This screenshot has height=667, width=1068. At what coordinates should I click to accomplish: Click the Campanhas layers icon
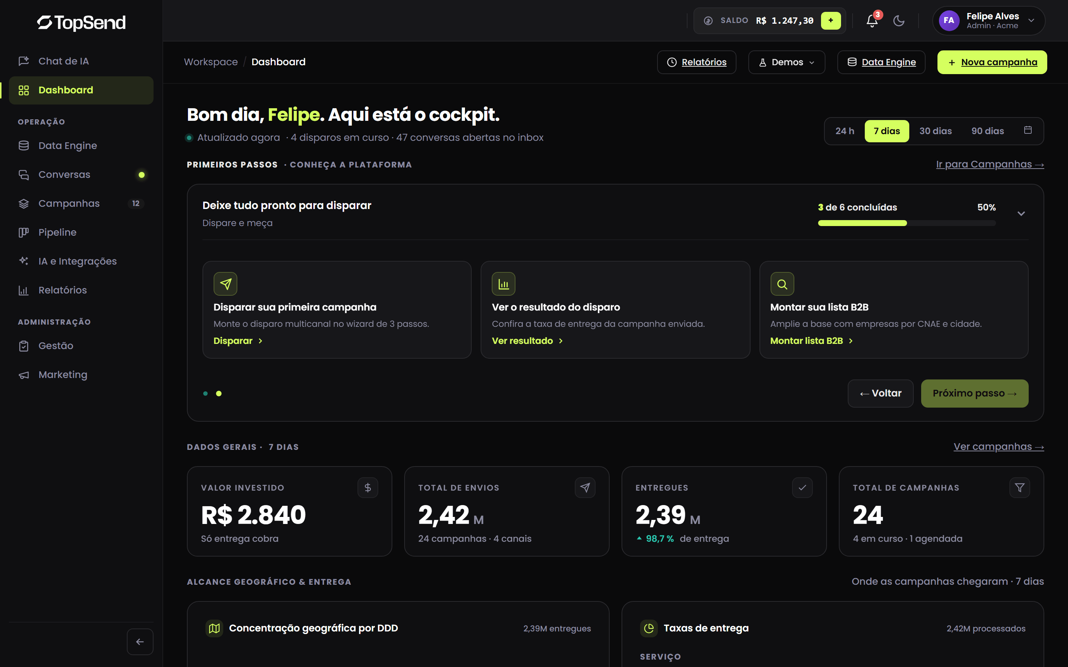[x=24, y=203]
